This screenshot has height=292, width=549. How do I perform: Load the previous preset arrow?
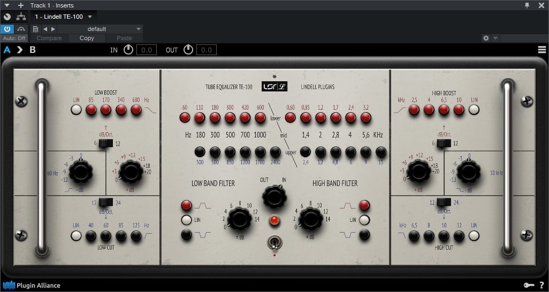pos(45,29)
